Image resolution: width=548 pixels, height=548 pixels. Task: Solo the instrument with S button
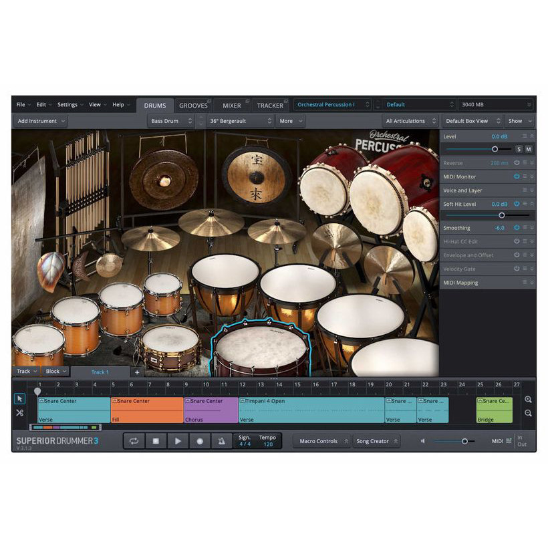[x=519, y=149]
